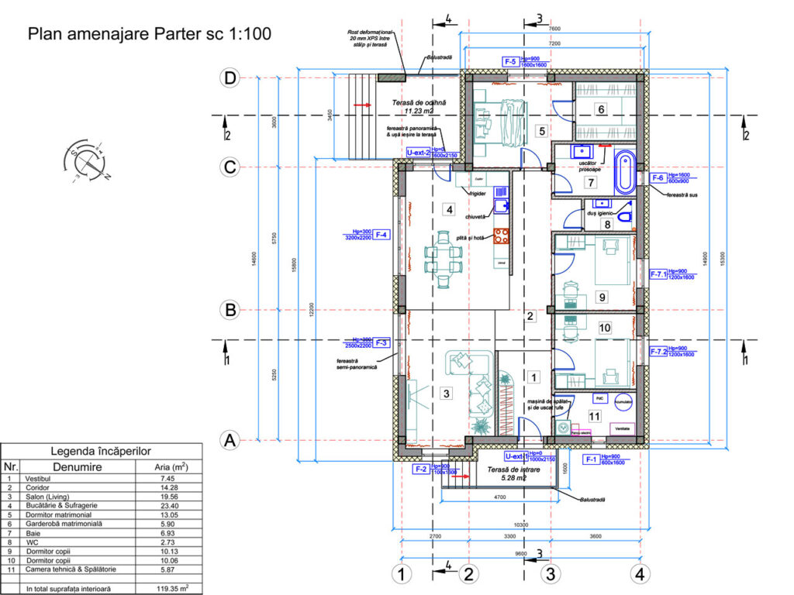
Task: Select door tag U-ext-2
Action: pos(418,153)
